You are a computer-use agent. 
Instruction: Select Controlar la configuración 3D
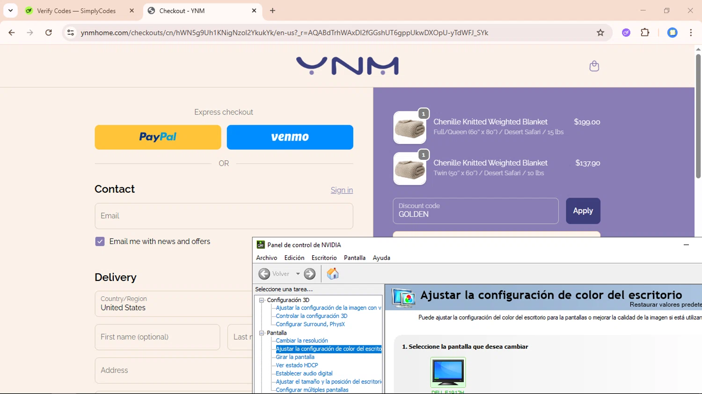[x=312, y=316]
